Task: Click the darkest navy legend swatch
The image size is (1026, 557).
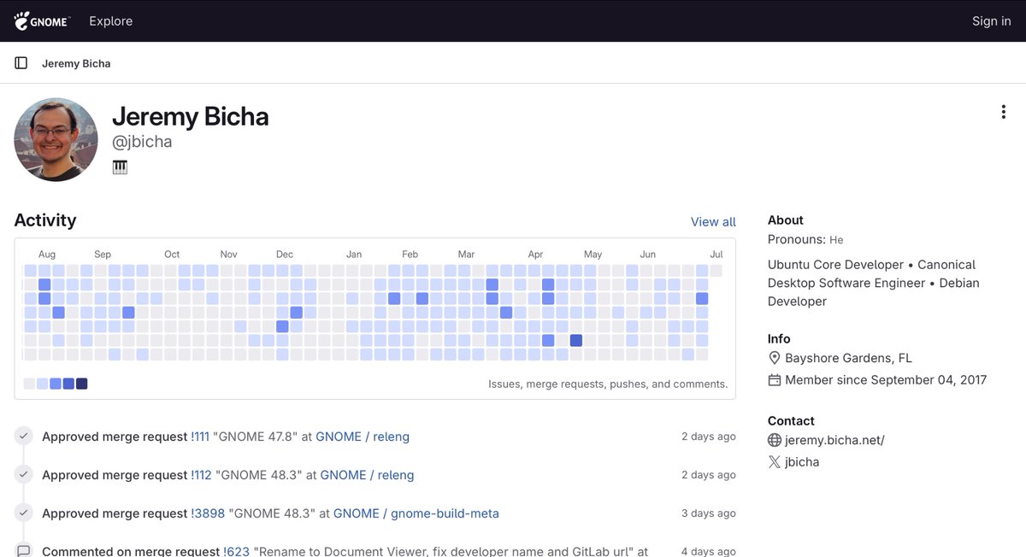Action: [81, 384]
